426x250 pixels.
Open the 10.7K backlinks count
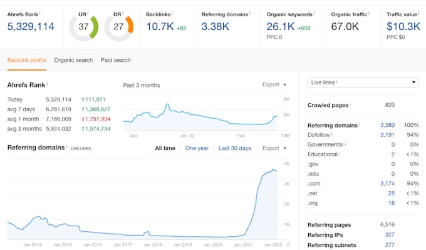click(x=160, y=27)
